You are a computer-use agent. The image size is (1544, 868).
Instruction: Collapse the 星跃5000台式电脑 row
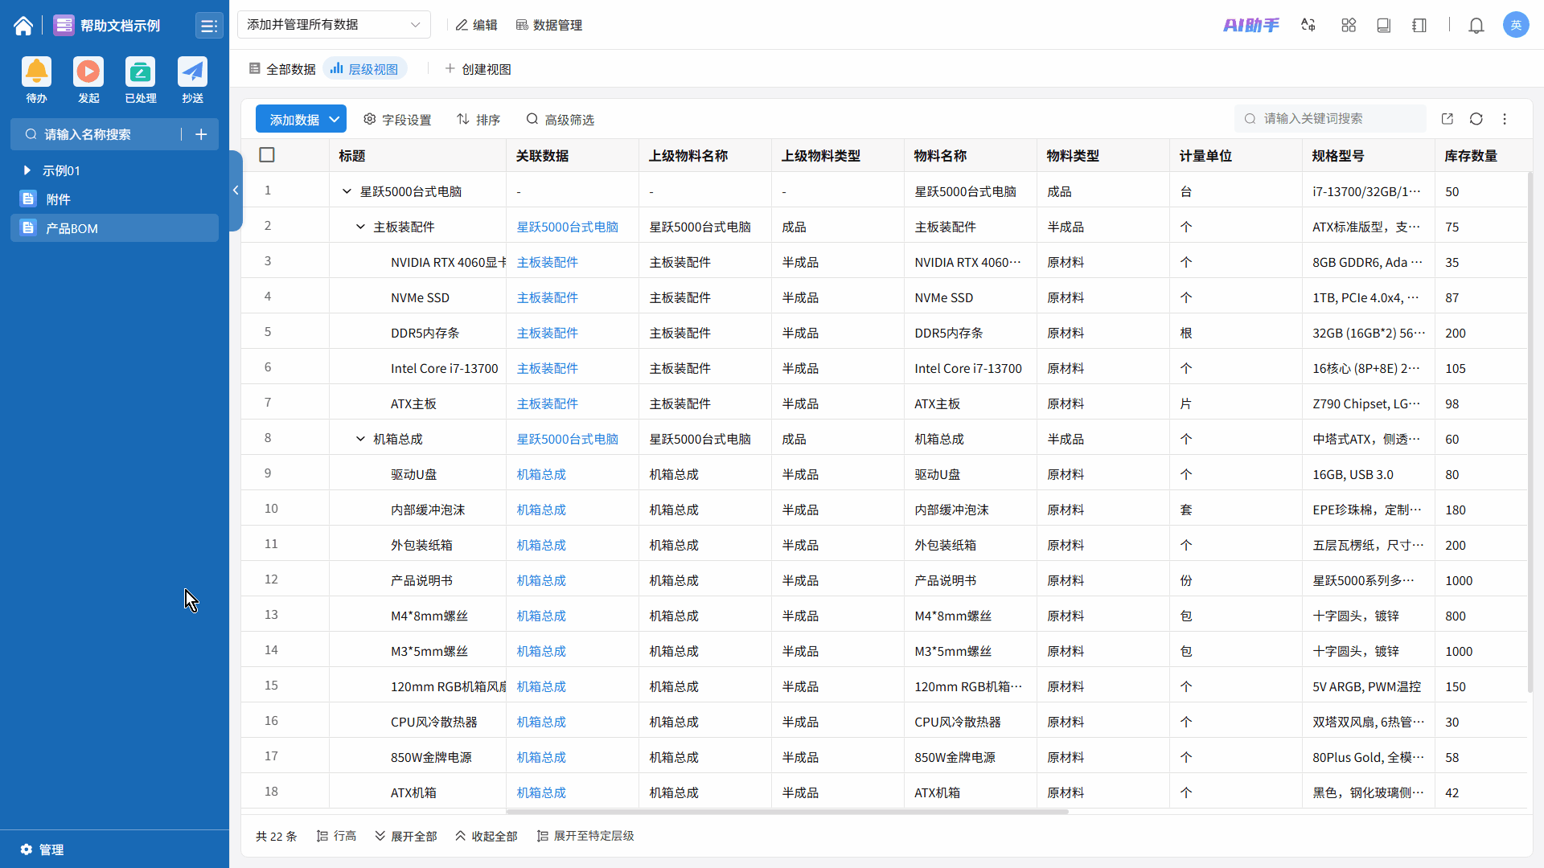[347, 191]
